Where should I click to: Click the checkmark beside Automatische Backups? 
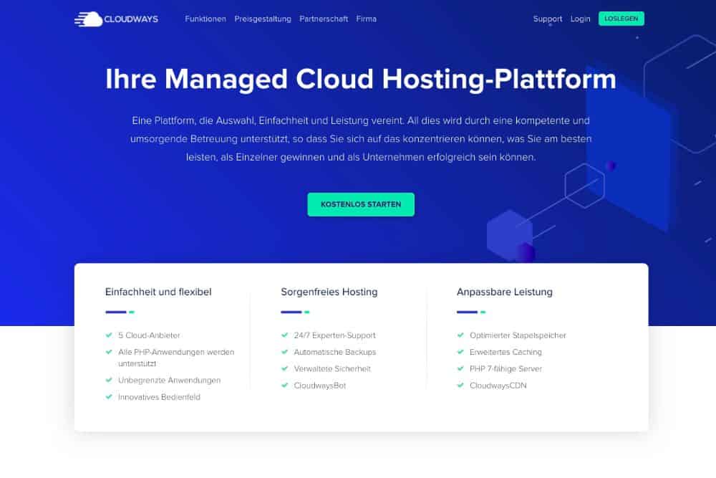point(284,352)
